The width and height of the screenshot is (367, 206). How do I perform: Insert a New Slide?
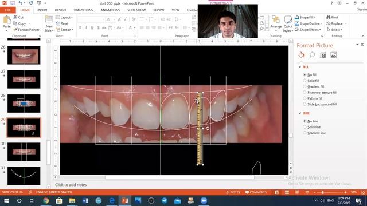(x=49, y=24)
